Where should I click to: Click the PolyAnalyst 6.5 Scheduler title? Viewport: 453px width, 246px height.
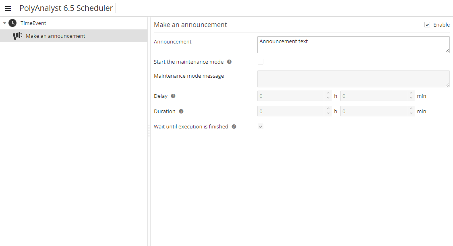pyautogui.click(x=66, y=8)
